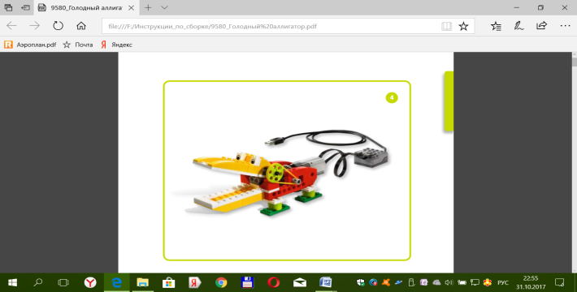Add notes with the pen icon
Screen dimensions: 577x292
(x=518, y=26)
